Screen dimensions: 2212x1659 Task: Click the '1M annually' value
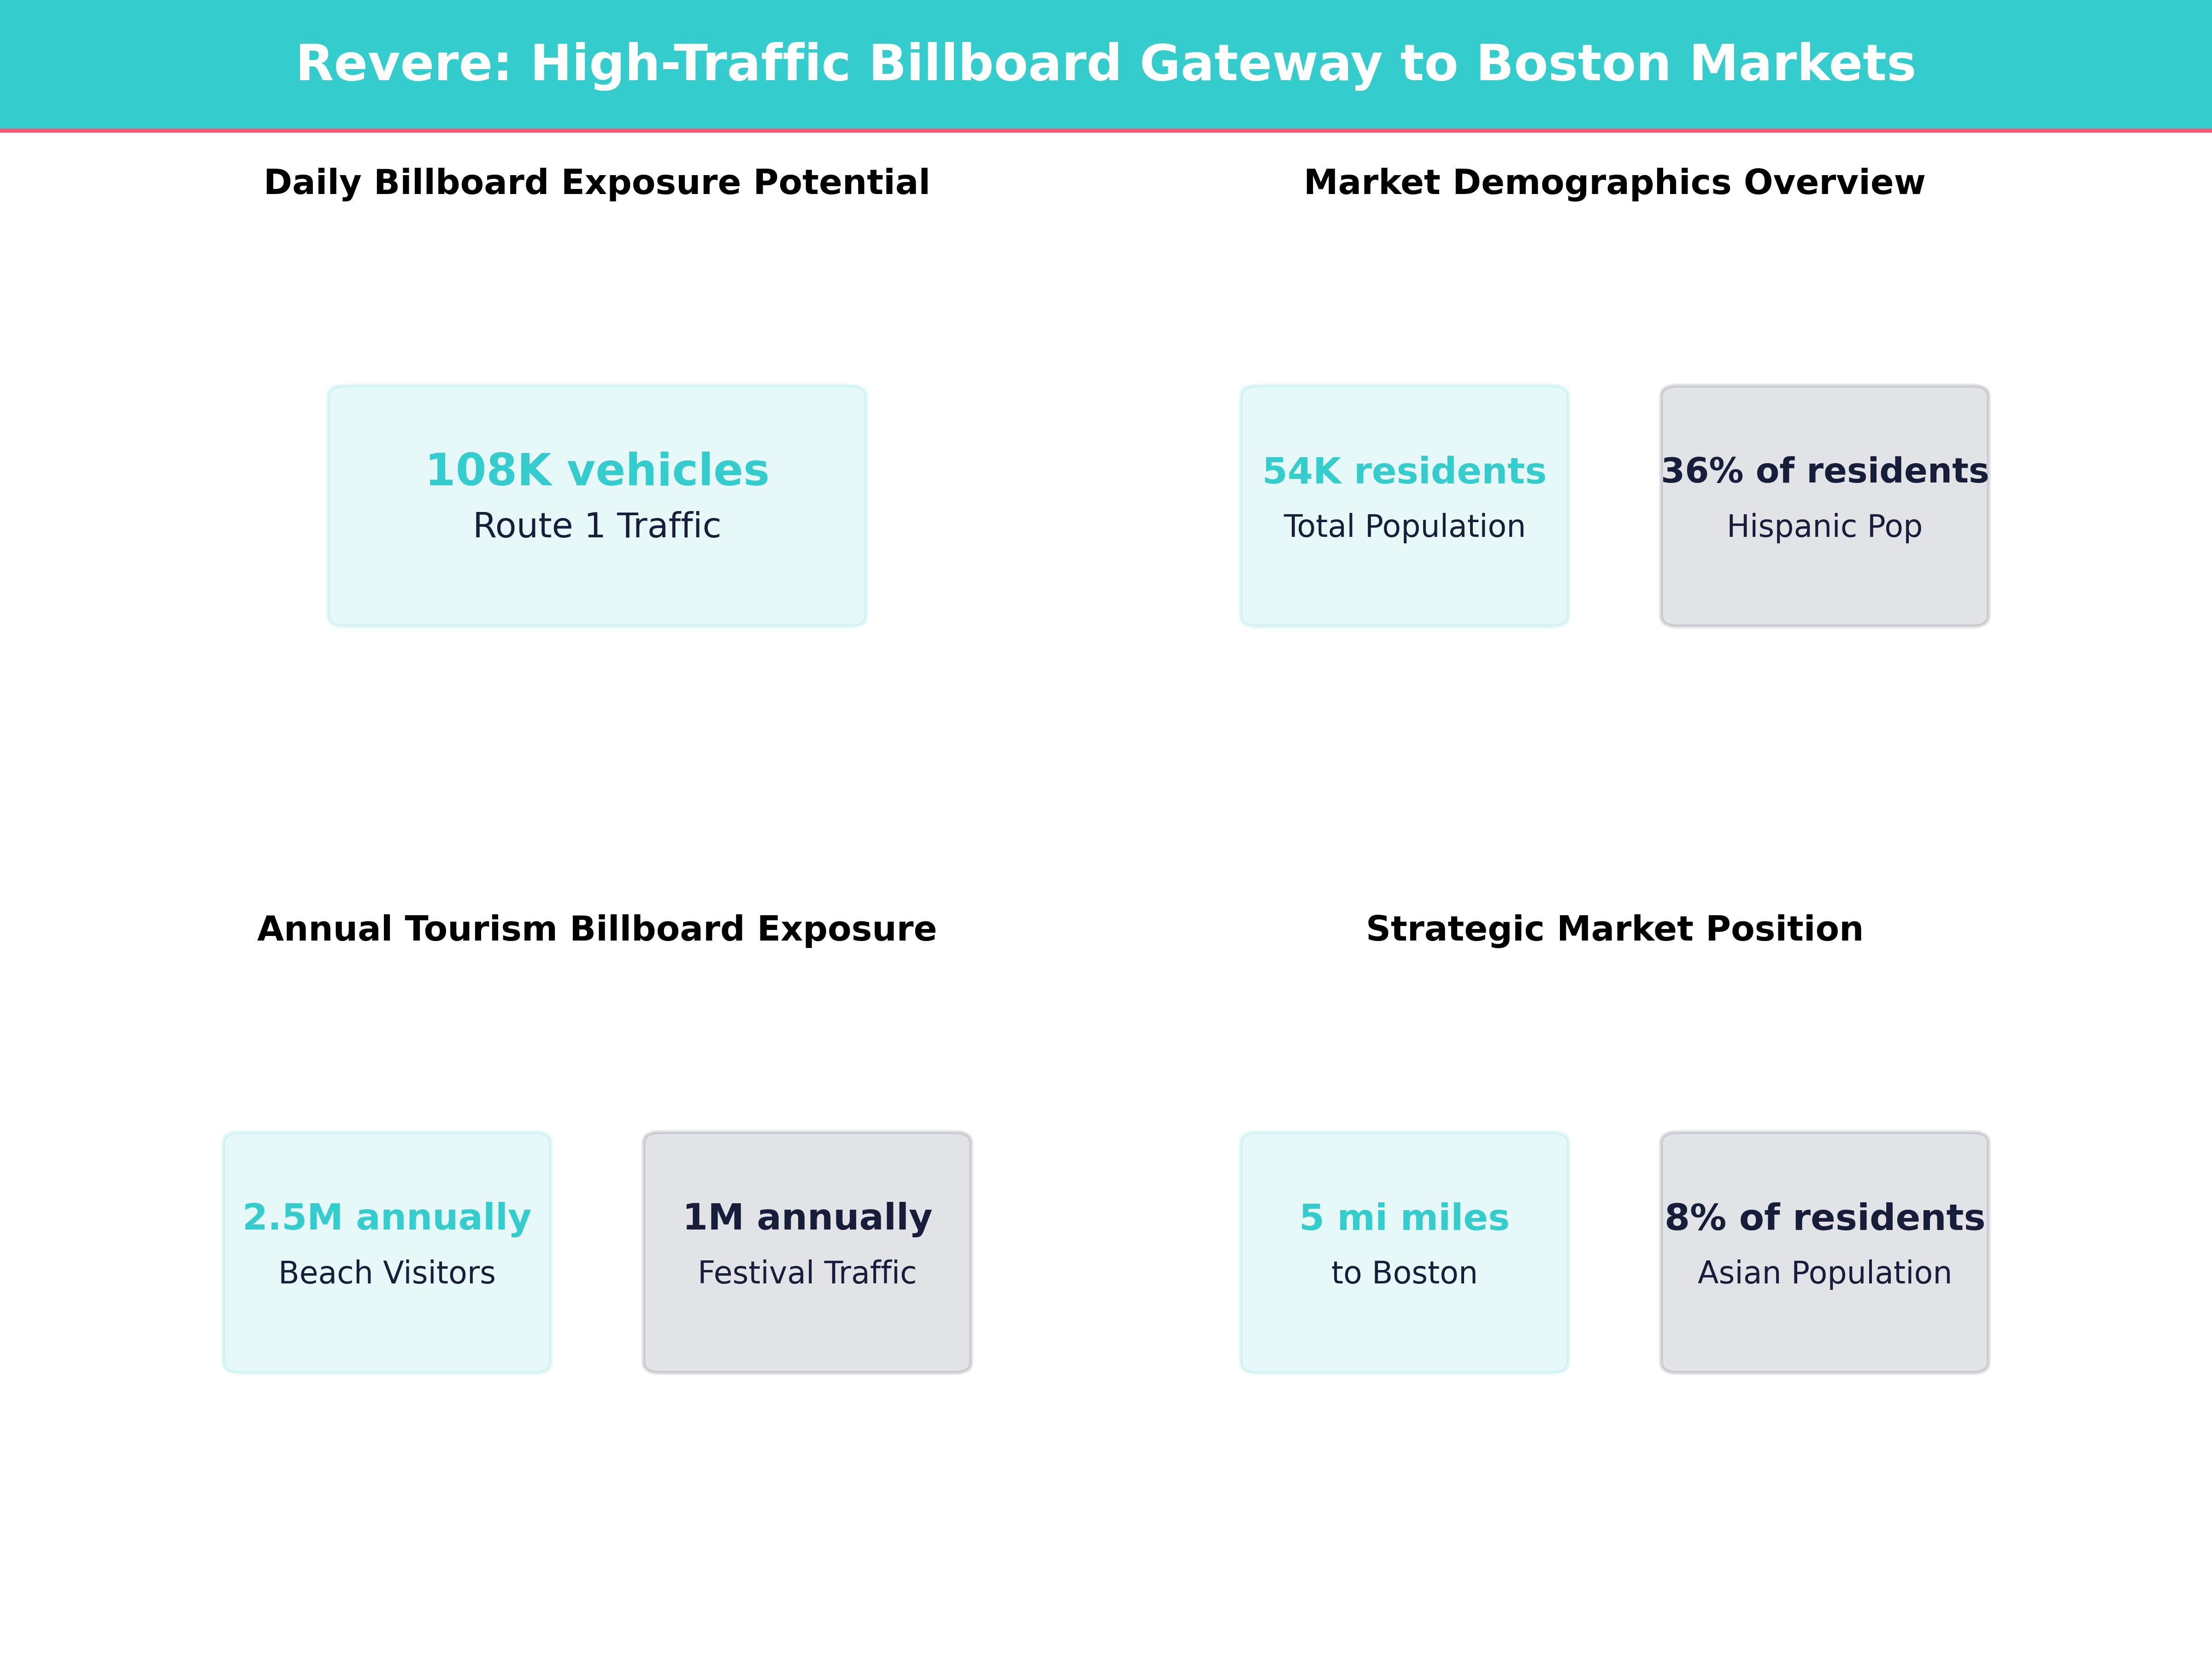[x=807, y=1218]
